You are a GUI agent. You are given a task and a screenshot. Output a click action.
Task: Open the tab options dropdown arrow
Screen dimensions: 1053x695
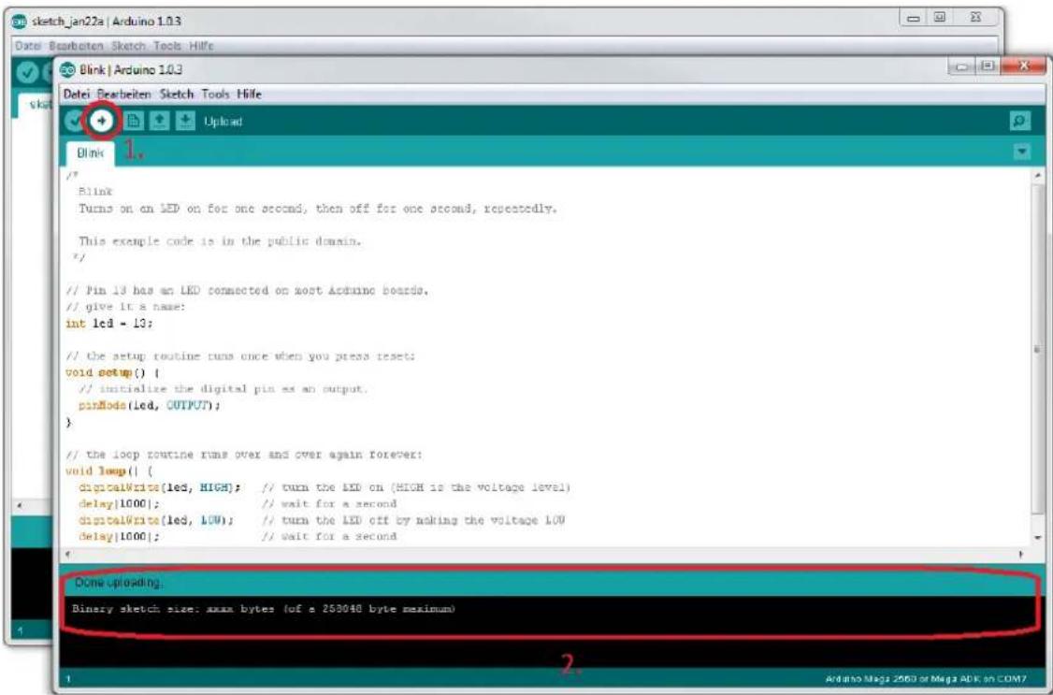[1021, 152]
